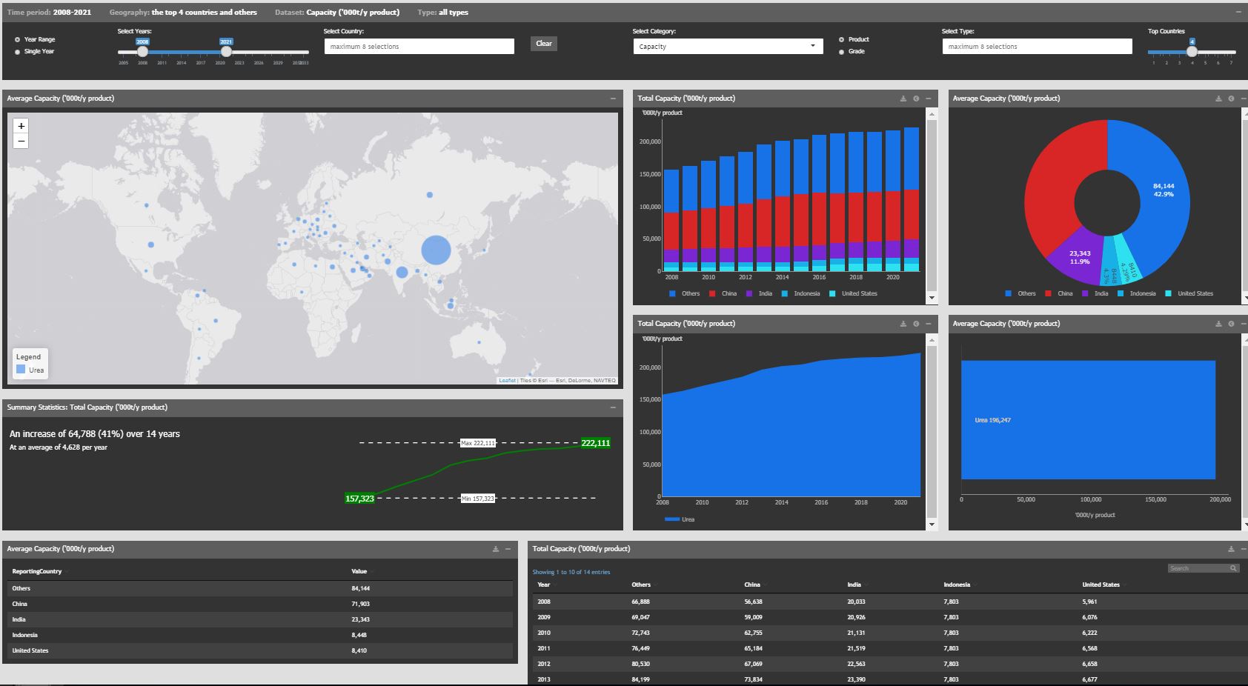This screenshot has height=686, width=1248.
Task: Download the Average Capacity donut chart
Action: click(x=1218, y=99)
